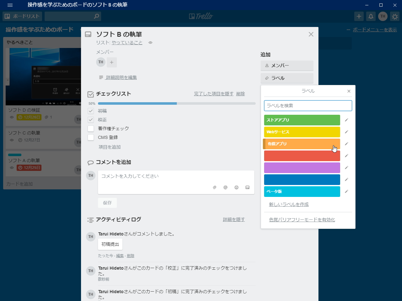Open the TH user avatar menu in header
402x301 pixels.
point(383,16)
